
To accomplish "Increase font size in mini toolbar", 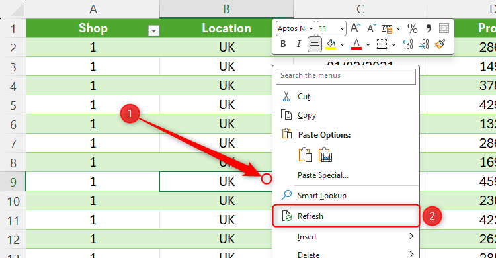I will click(x=355, y=28).
